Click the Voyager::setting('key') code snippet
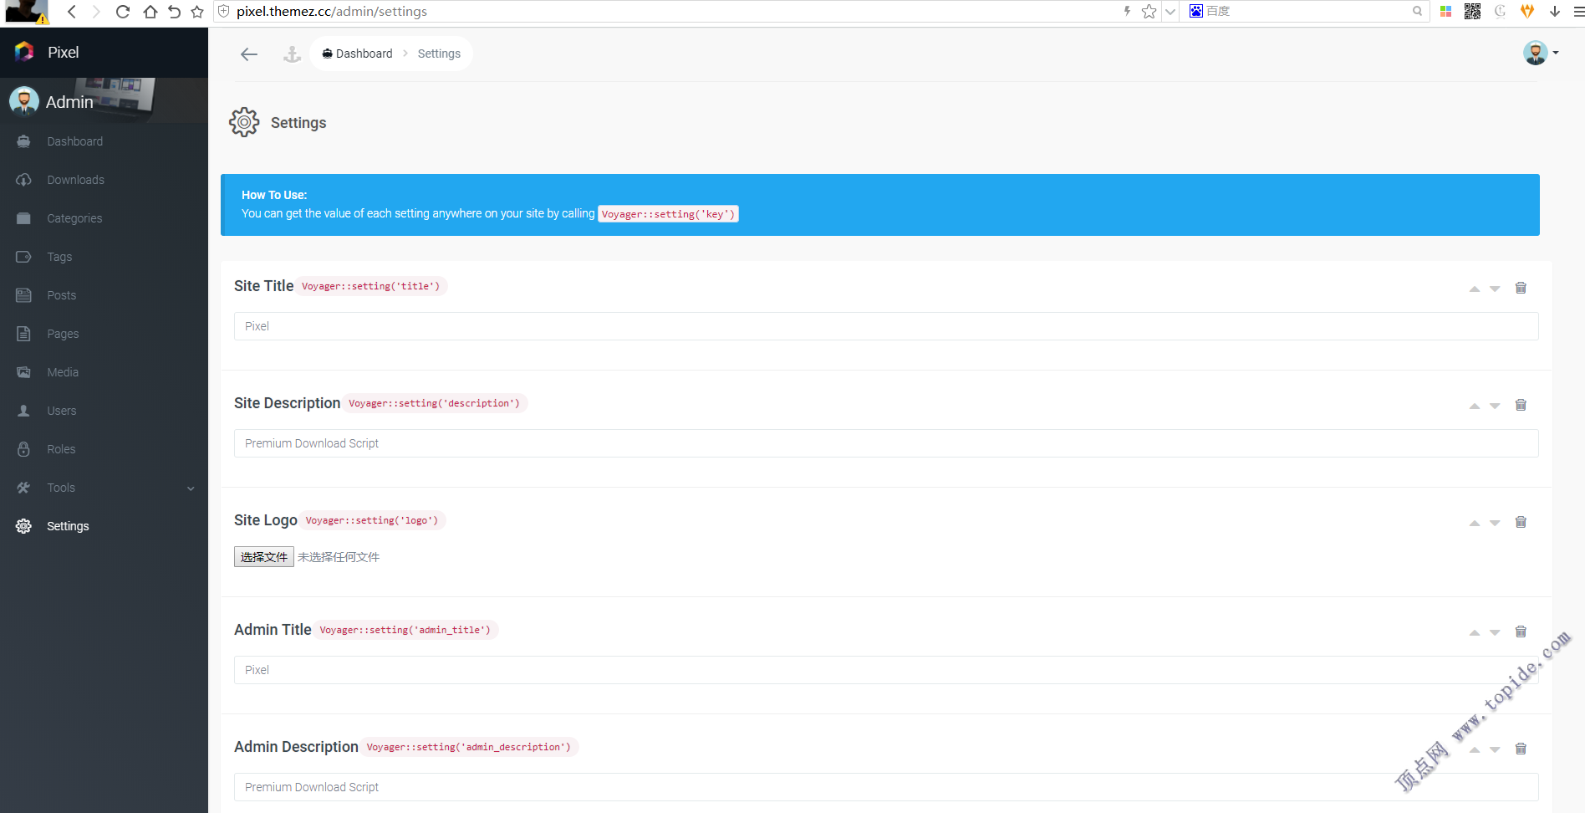The image size is (1585, 813). coord(668,214)
